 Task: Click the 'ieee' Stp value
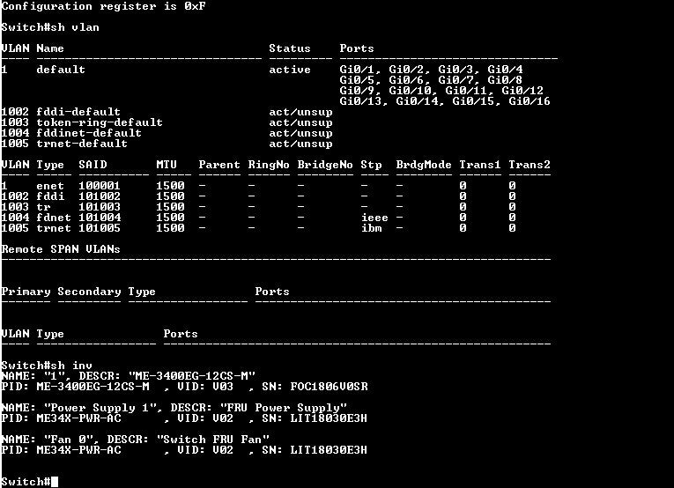point(374,218)
